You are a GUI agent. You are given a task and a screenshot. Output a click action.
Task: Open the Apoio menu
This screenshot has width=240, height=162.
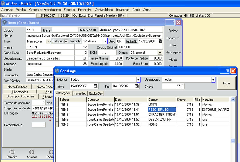[136, 10]
